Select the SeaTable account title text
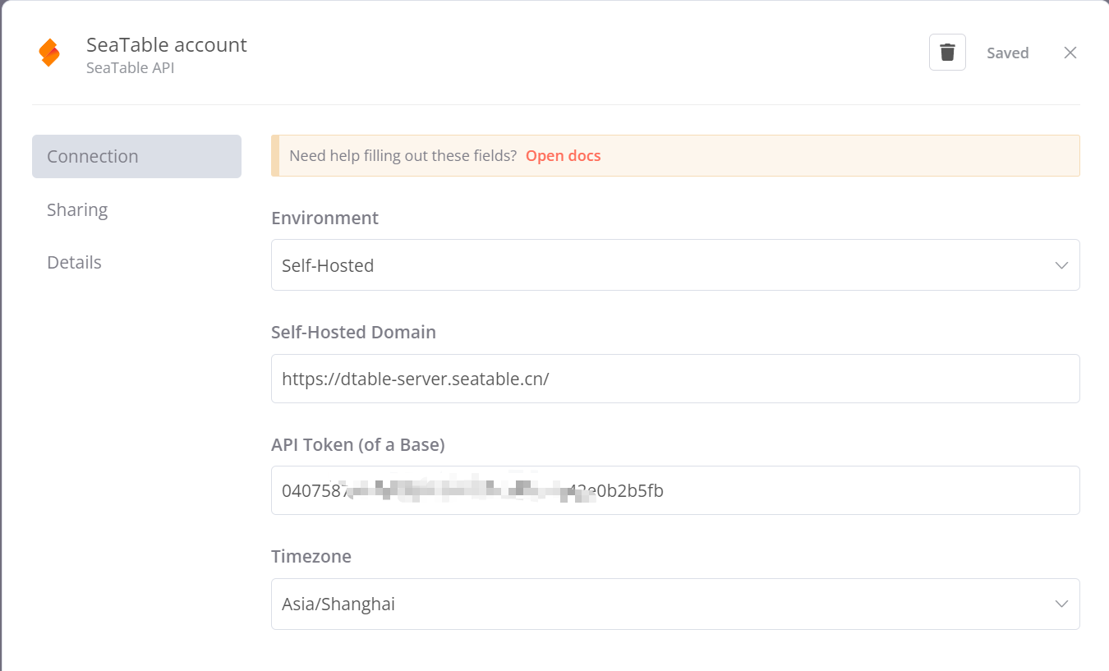The width and height of the screenshot is (1109, 671). [x=167, y=45]
